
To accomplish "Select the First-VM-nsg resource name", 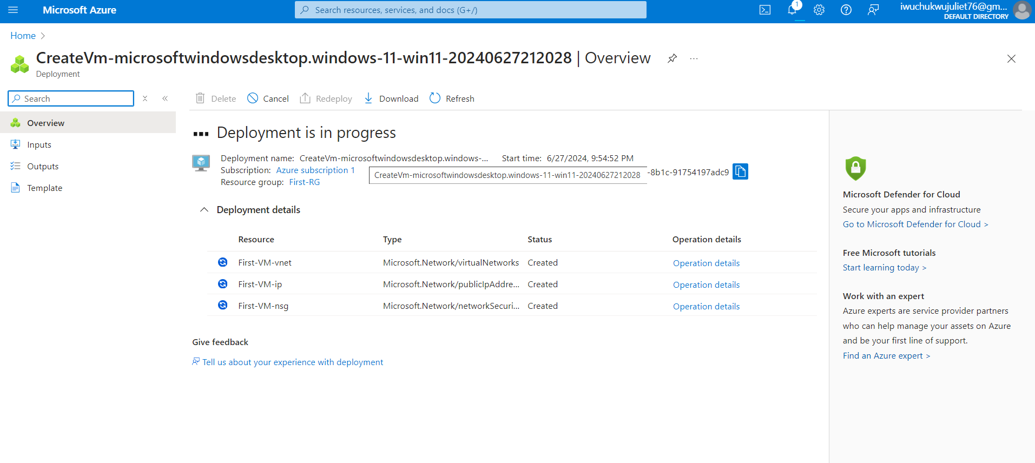I will tap(263, 306).
